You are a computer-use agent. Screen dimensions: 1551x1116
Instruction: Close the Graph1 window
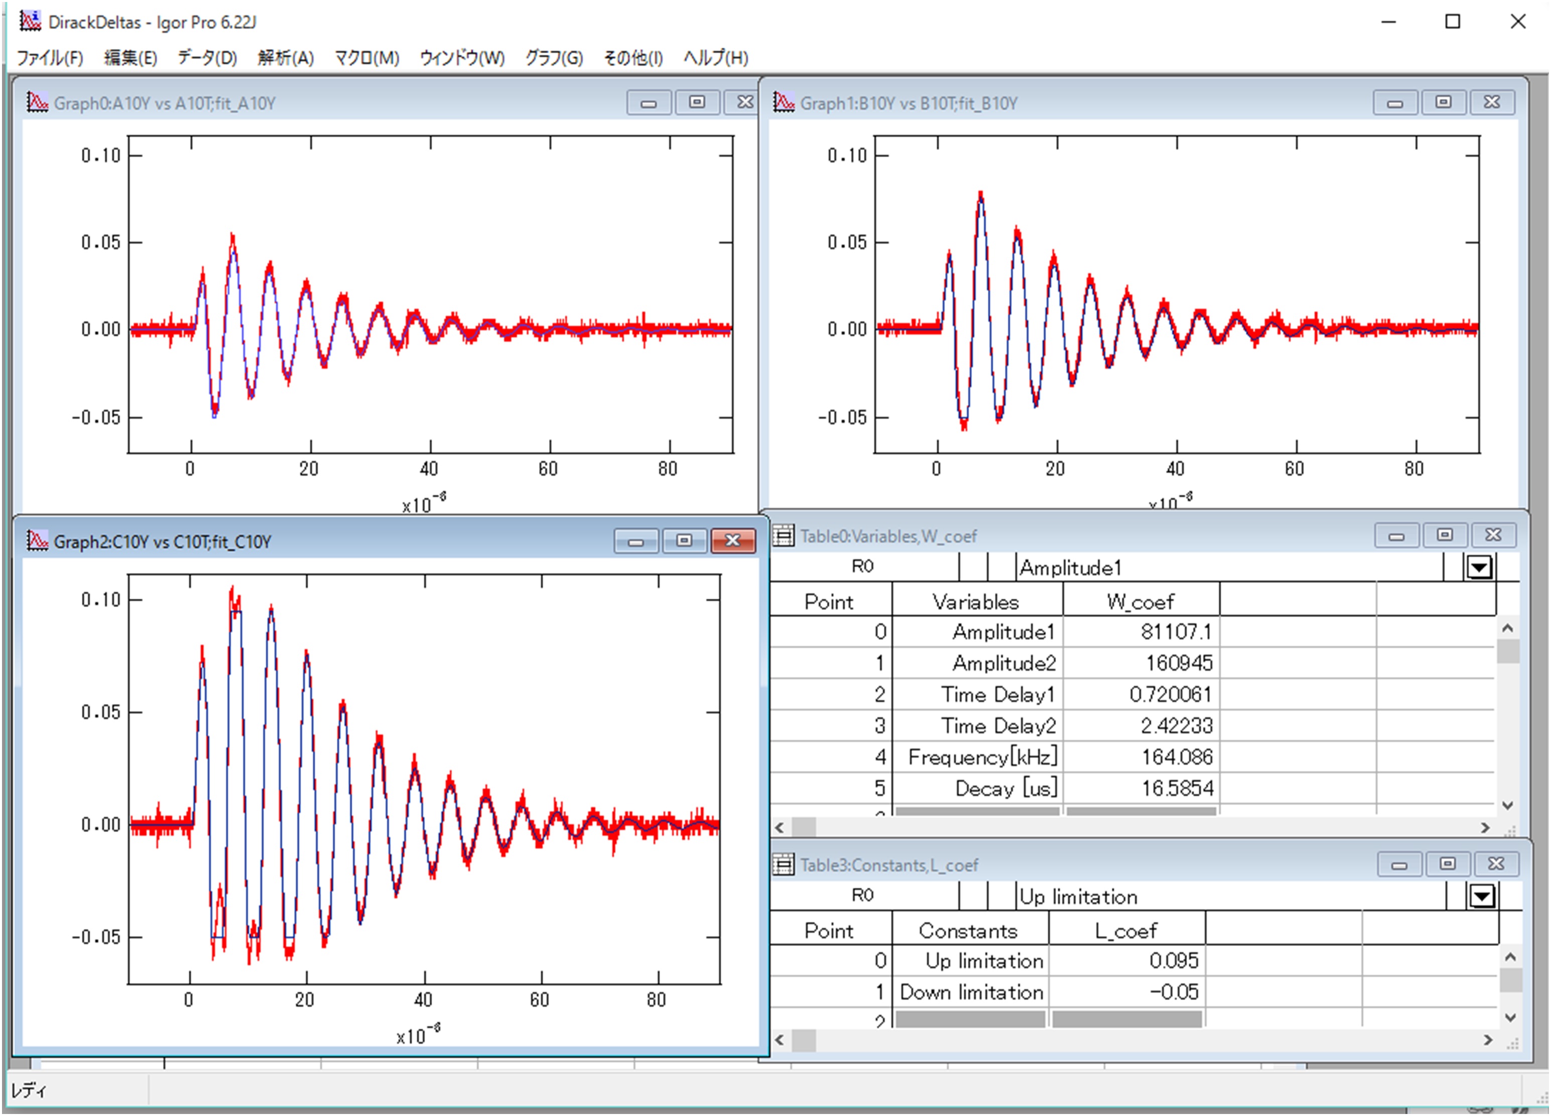pos(1492,102)
